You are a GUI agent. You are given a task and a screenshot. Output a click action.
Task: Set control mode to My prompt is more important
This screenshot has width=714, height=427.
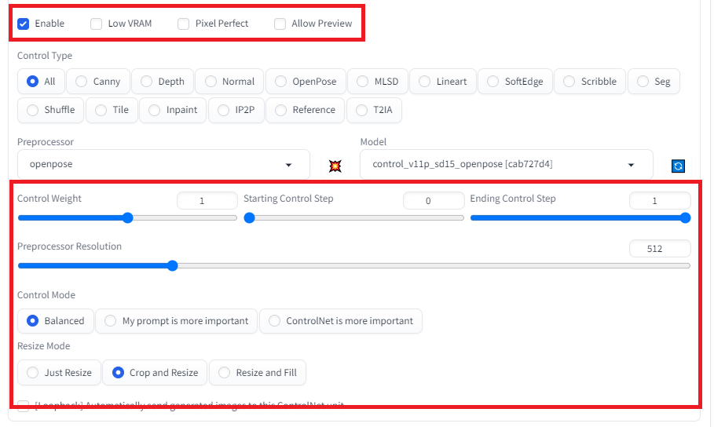pos(176,320)
